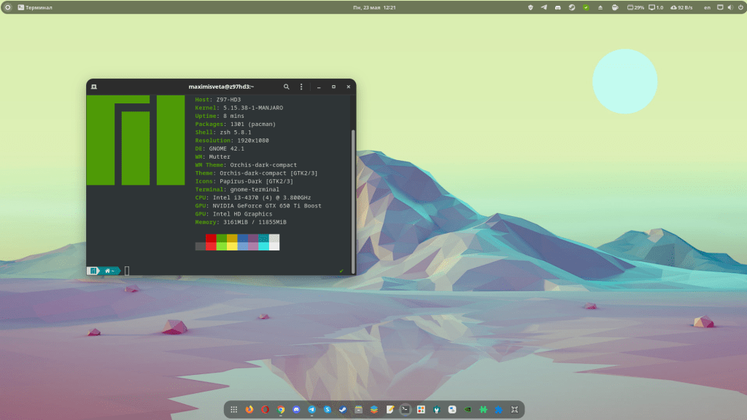This screenshot has height=420, width=747.
Task: Click the green checkmark status indicator
Action: coord(585,7)
